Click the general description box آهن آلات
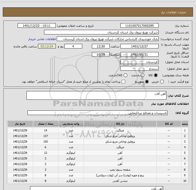The image size is (196, 190). point(96,95)
